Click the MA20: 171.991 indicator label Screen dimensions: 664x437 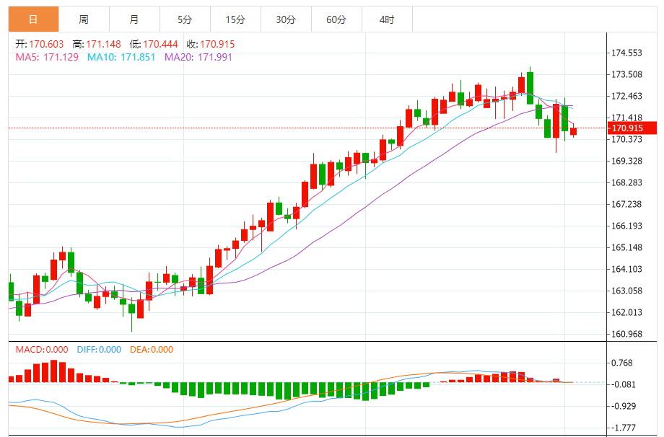coord(198,57)
